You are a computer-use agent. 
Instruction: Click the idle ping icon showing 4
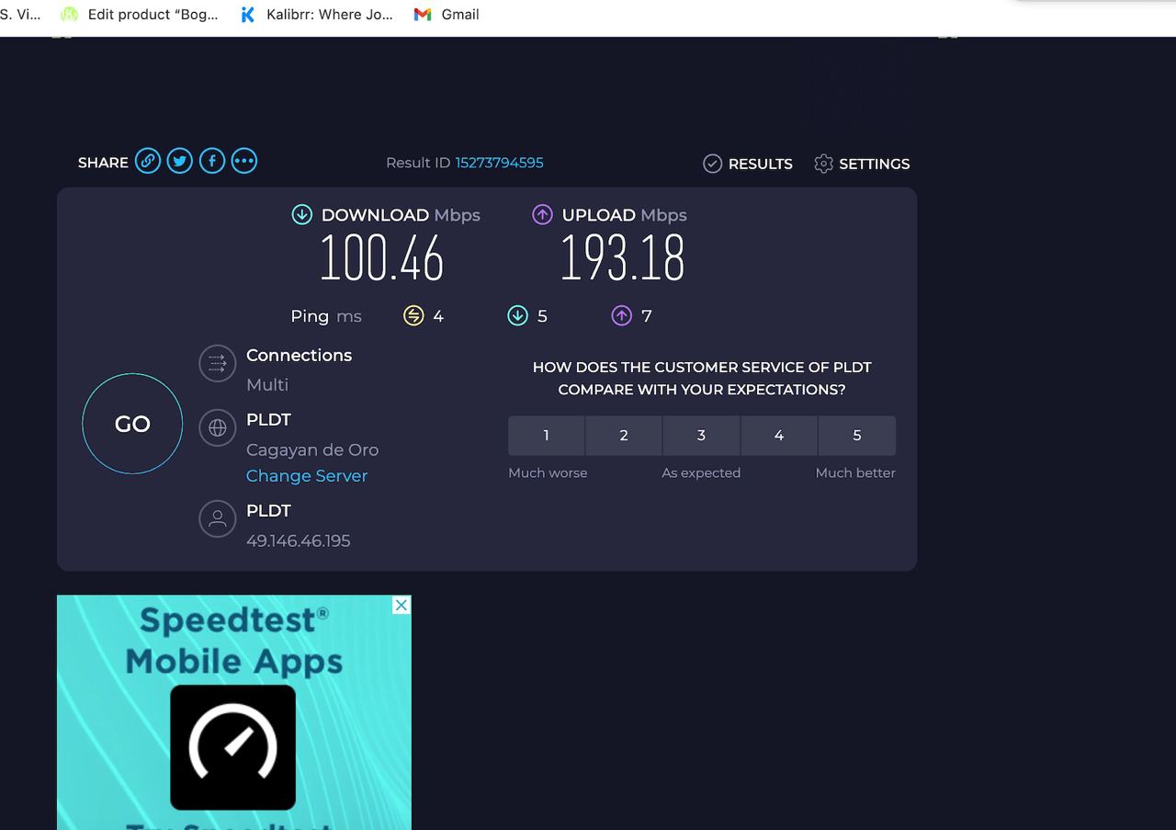[413, 316]
